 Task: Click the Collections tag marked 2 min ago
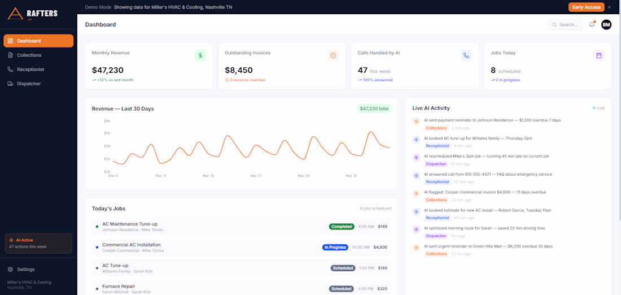[436, 128]
